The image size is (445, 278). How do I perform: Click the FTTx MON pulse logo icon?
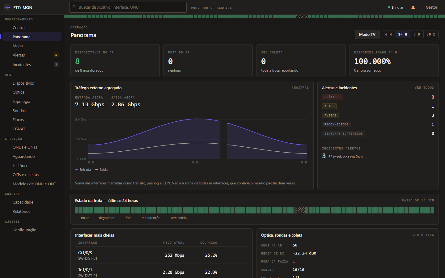pos(7,7)
